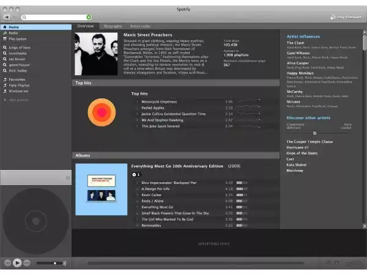Click the Buy Premium link
The image size is (367, 275).
click(x=349, y=17)
